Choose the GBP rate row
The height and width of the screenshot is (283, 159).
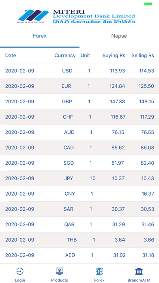[x=79, y=101]
